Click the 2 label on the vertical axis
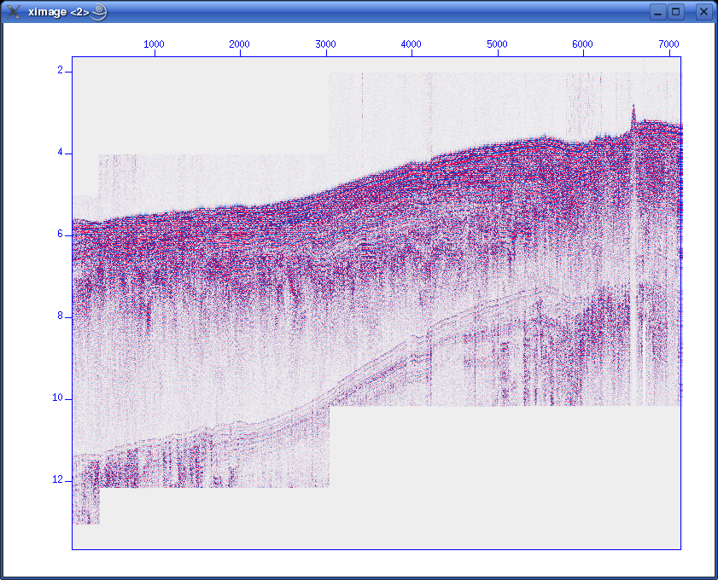The height and width of the screenshot is (580, 718). (x=60, y=71)
